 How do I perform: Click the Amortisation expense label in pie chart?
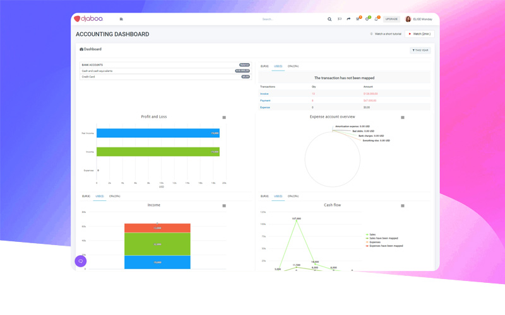pyautogui.click(x=352, y=127)
